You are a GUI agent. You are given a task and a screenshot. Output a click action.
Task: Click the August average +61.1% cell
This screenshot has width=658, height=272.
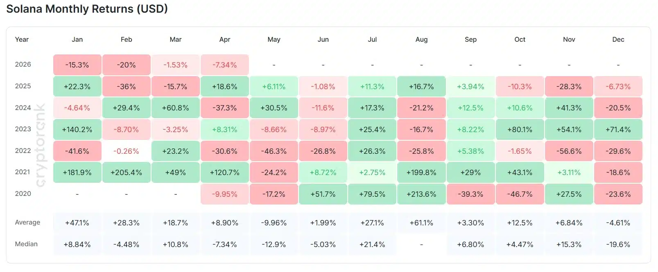tap(421, 223)
